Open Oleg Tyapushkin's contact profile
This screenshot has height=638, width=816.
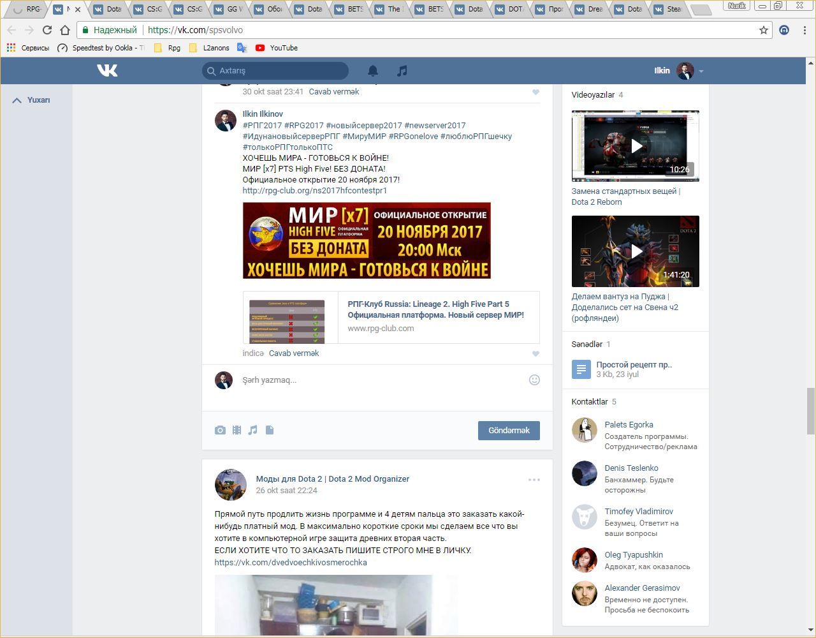(x=634, y=555)
